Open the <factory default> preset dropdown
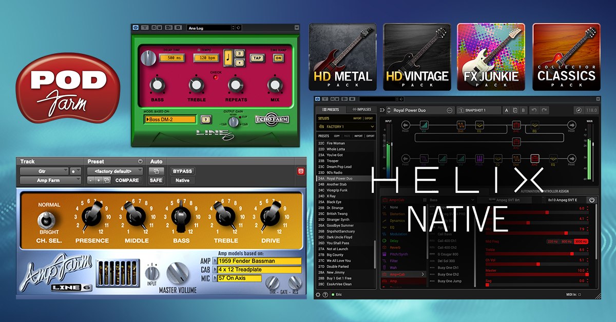 tap(115, 171)
